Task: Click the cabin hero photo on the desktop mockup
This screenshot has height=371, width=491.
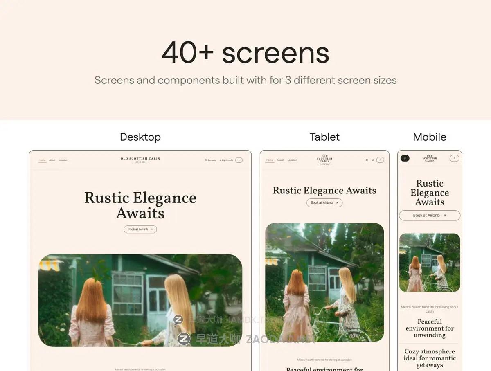Action: tap(140, 301)
